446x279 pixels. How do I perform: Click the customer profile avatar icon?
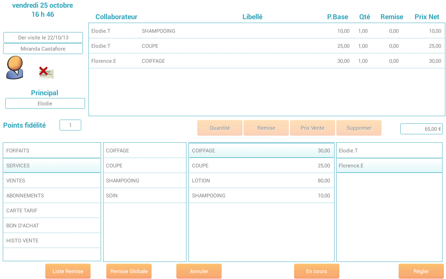click(x=15, y=68)
